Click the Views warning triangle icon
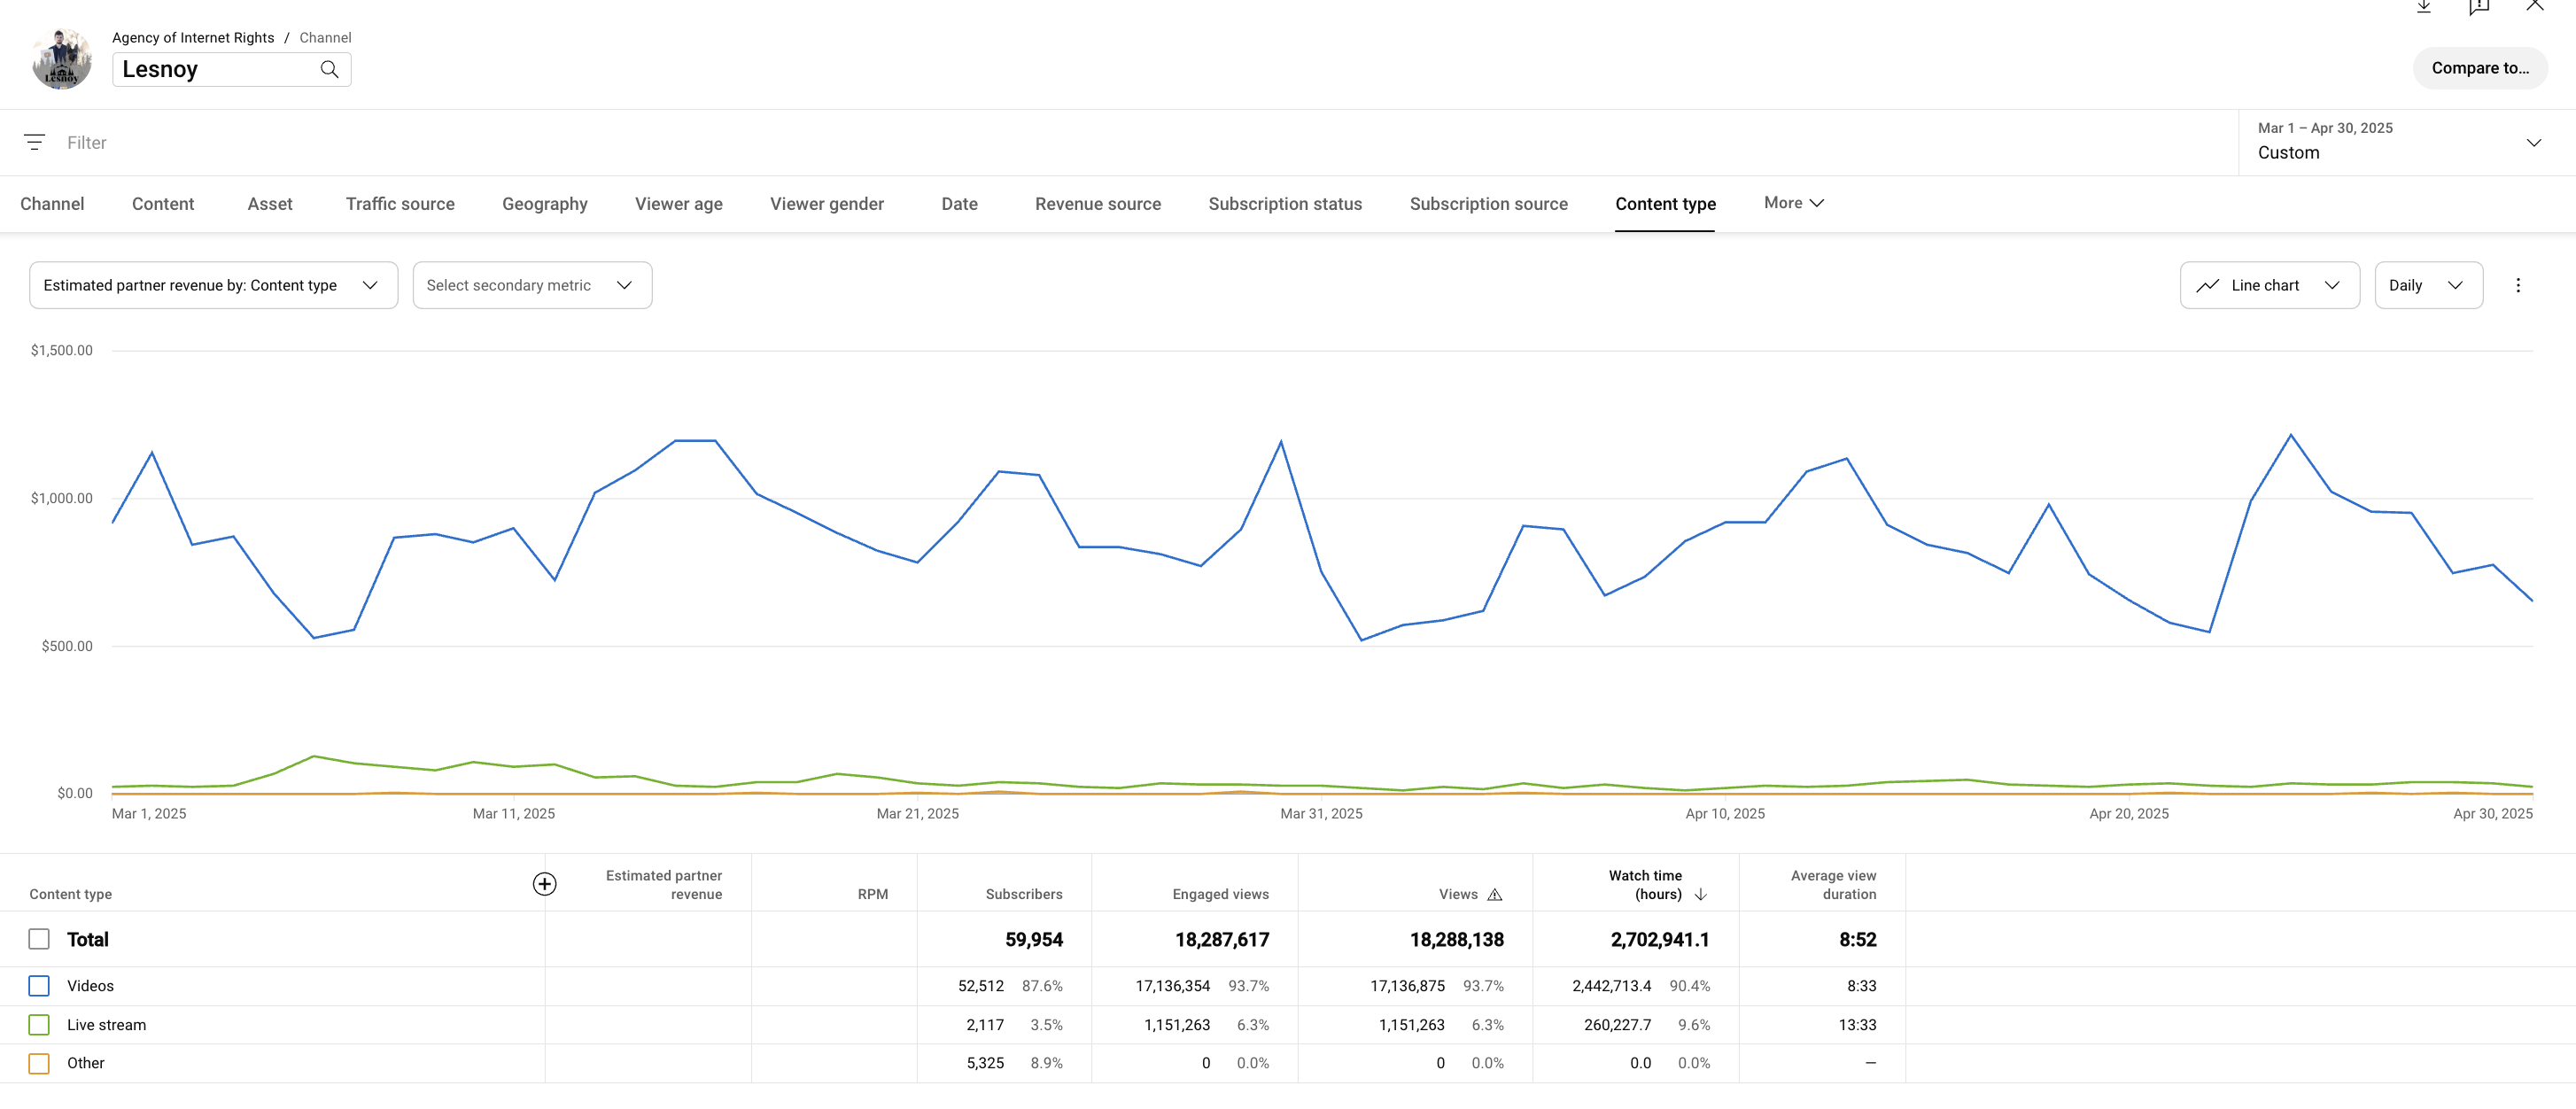Viewport: 2576px width, 1109px height. coord(1495,895)
